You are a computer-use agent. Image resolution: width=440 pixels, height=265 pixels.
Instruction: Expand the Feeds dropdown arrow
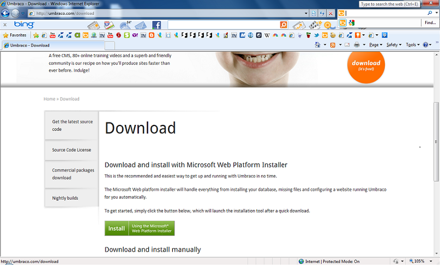[x=340, y=45]
